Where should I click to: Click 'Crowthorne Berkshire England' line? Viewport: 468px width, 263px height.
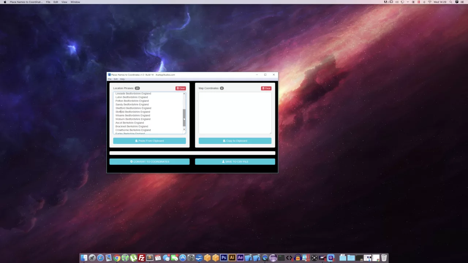(133, 130)
